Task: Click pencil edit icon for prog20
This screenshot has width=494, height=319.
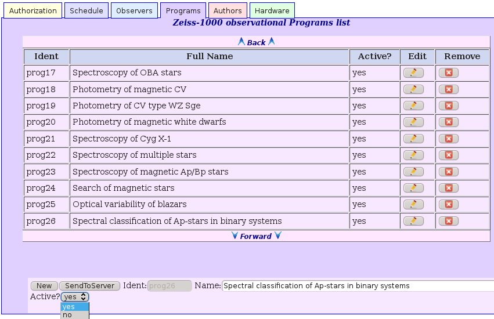Action: click(413, 122)
